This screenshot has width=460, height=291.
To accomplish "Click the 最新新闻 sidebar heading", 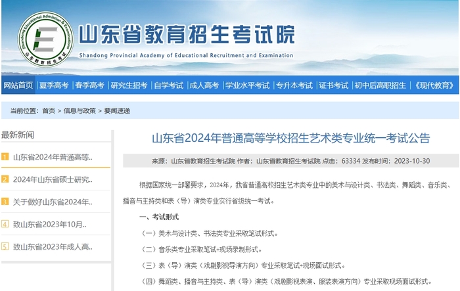I will pos(18,135).
